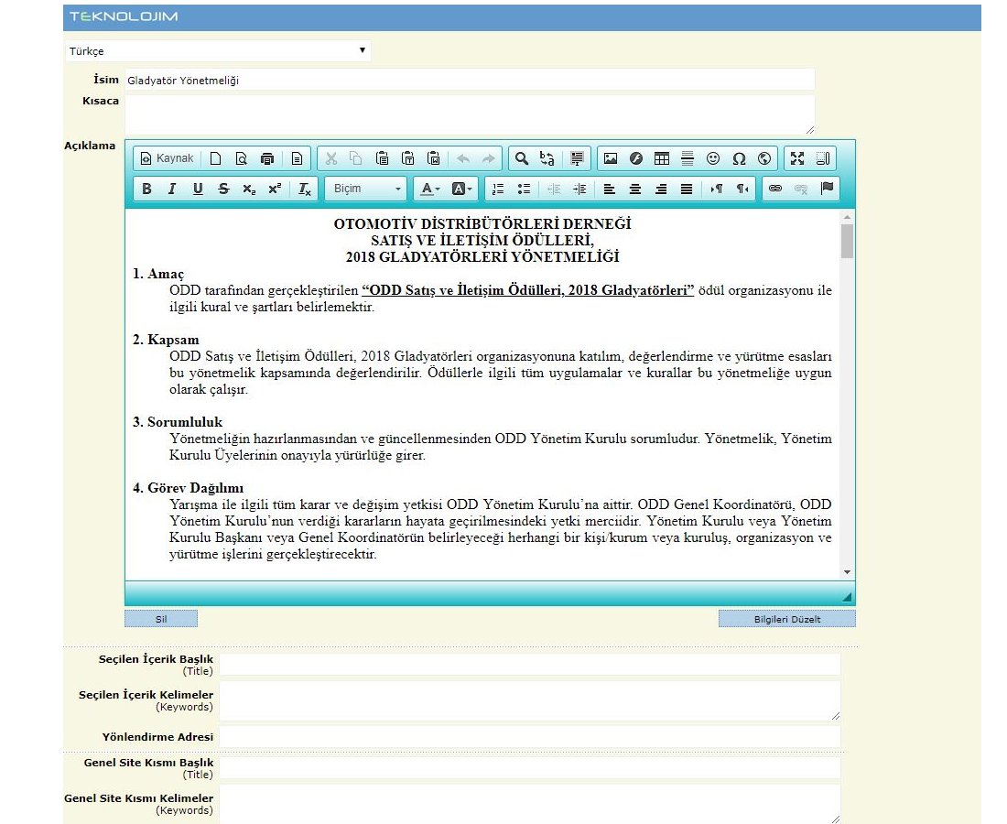Click the Print icon in editor toolbar
The image size is (1007, 824).
[x=267, y=158]
